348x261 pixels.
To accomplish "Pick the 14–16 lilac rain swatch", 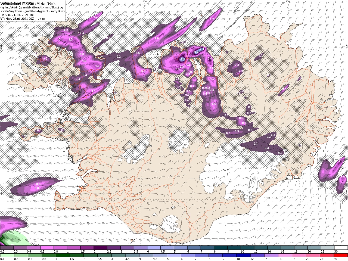I will coord(271,255).
